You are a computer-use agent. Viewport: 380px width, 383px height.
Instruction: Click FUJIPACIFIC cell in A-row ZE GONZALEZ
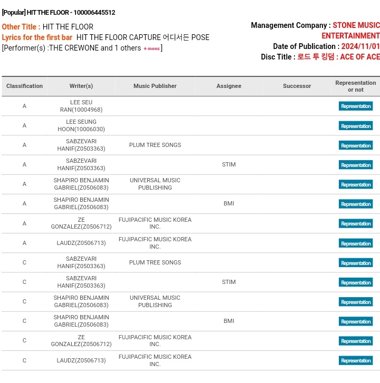[x=155, y=223]
